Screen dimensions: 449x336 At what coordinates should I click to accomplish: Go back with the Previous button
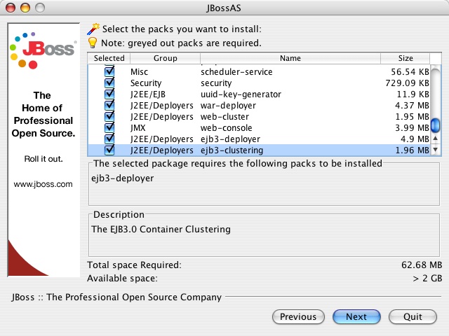point(298,316)
